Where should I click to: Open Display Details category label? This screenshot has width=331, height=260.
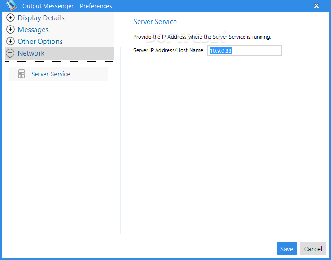pos(41,18)
